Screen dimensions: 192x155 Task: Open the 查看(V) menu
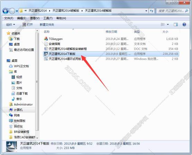[35, 18]
